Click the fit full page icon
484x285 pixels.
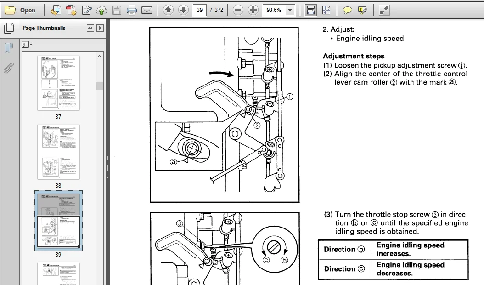pyautogui.click(x=326, y=10)
